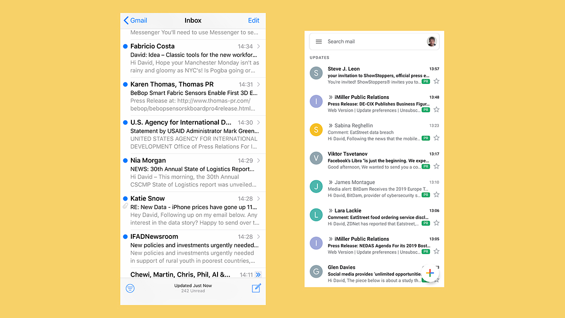The height and width of the screenshot is (318, 565).
Task: Tap Updated Just Now status text
Action: click(x=193, y=285)
